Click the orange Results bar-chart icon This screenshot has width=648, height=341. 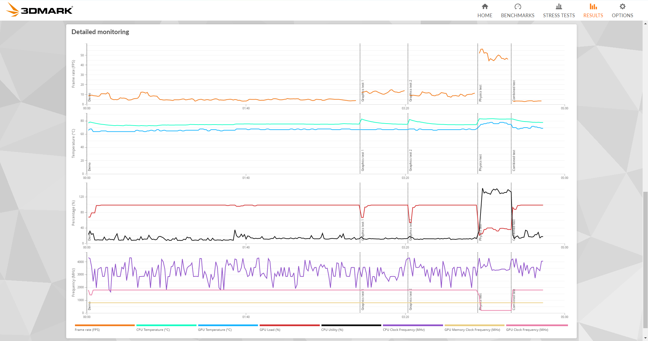[x=593, y=6]
